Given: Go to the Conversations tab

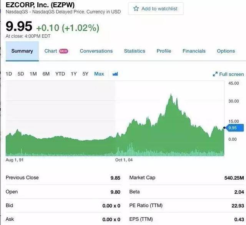Looking at the screenshot, I should tap(96, 51).
